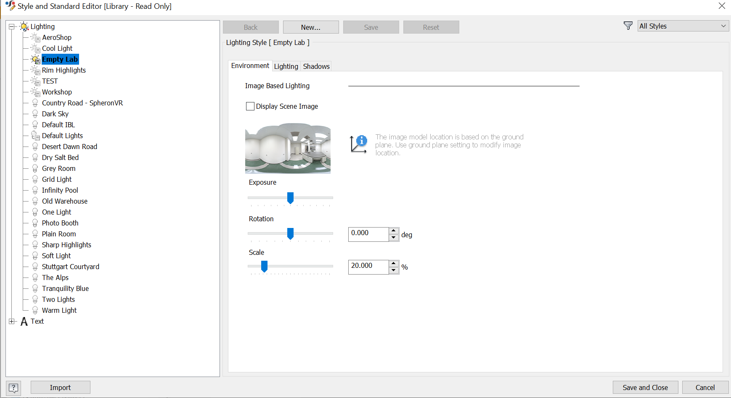Enable the Display Scene Image checkbox
Viewport: 731px width, 398px height.
[250, 106]
